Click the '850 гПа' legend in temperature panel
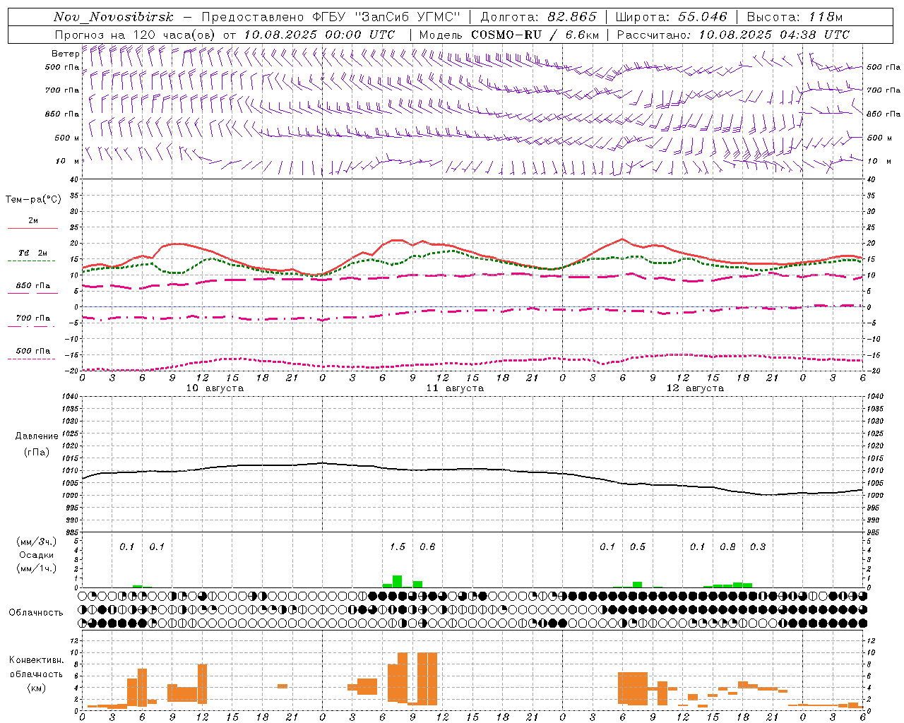The height and width of the screenshot is (723, 904). (33, 286)
